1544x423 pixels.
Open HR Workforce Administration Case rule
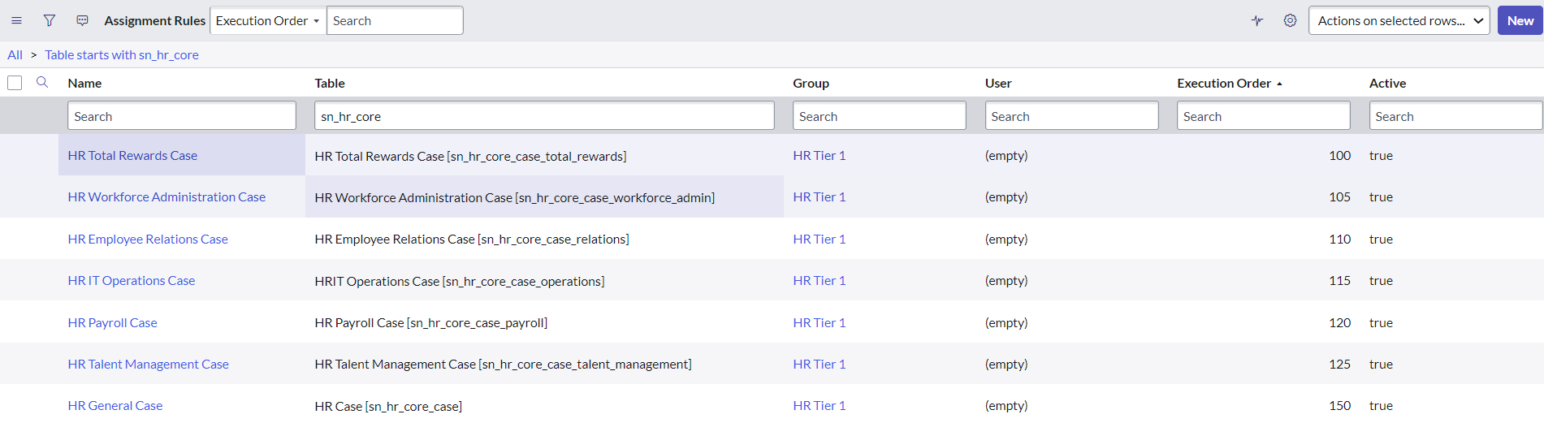(x=167, y=196)
